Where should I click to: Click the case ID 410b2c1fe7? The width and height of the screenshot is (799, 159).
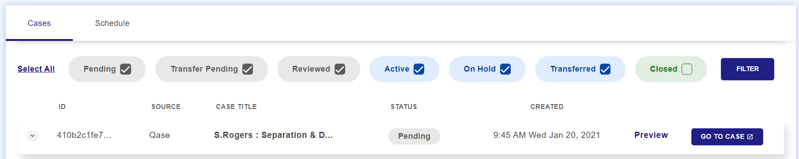pyautogui.click(x=84, y=135)
